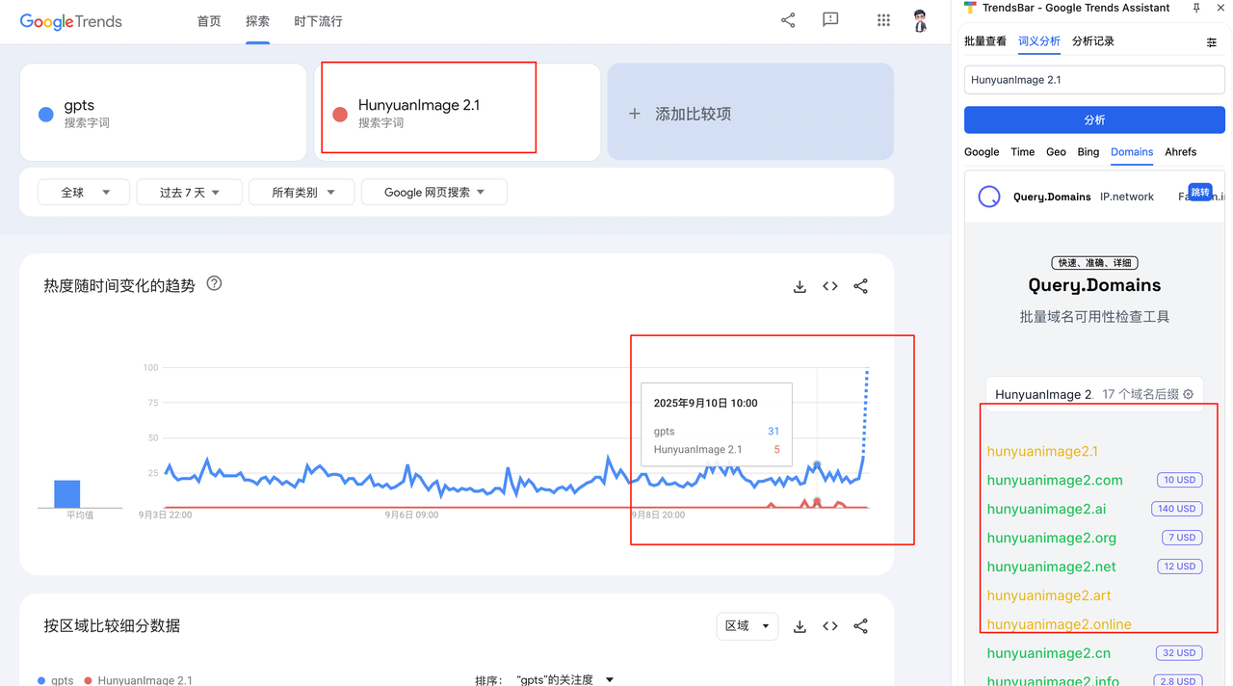Open the Google 网页搜索 search type dropdown
Screen dimensions: 1233x686
[433, 193]
